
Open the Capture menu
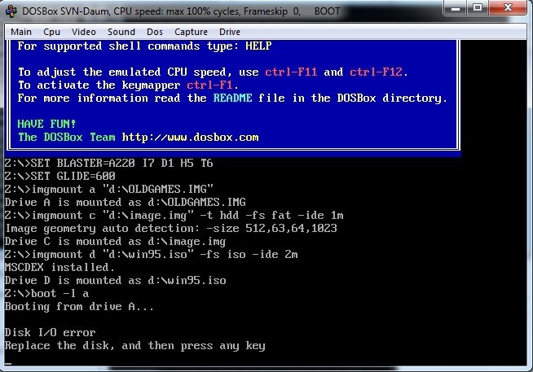tap(191, 32)
